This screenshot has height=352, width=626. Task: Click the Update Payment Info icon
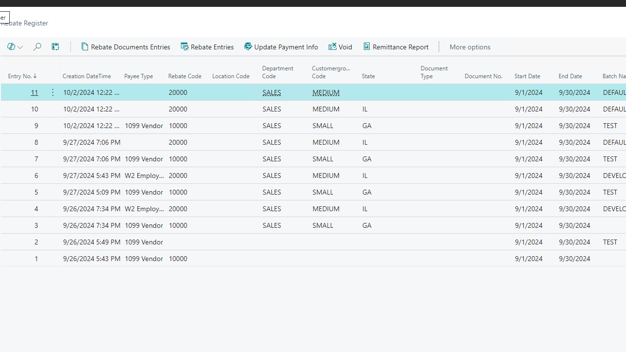click(x=248, y=47)
